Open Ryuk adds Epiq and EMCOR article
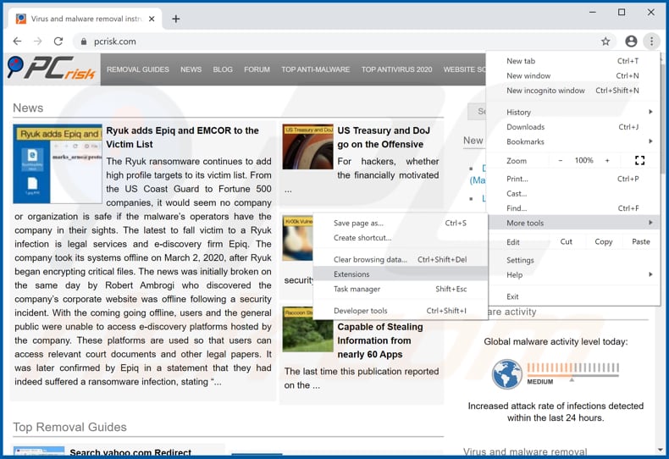 point(182,137)
